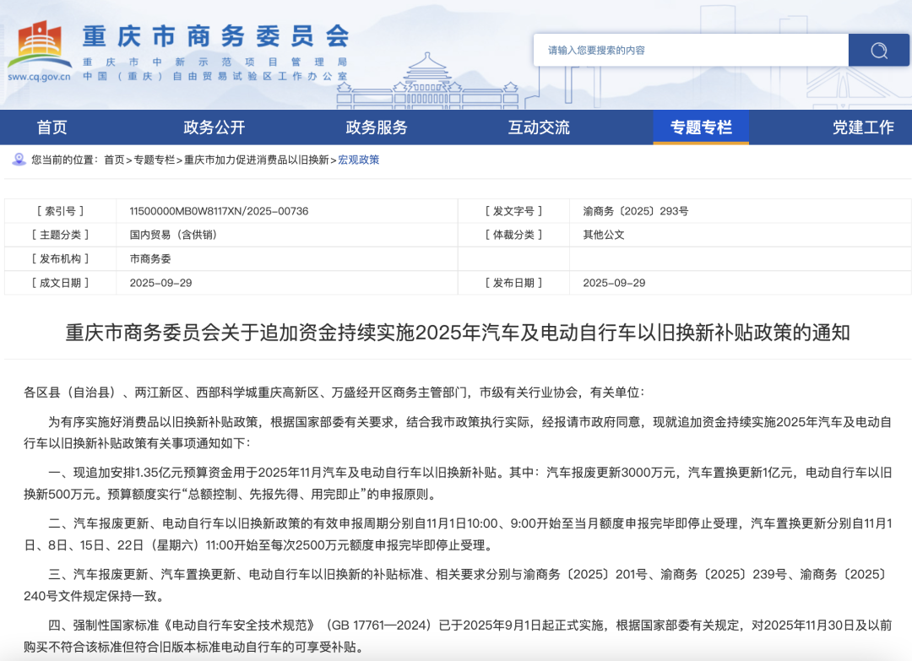The image size is (912, 661).
Task: Click 专题专栏 in the breadcrumb path
Action: click(x=155, y=160)
